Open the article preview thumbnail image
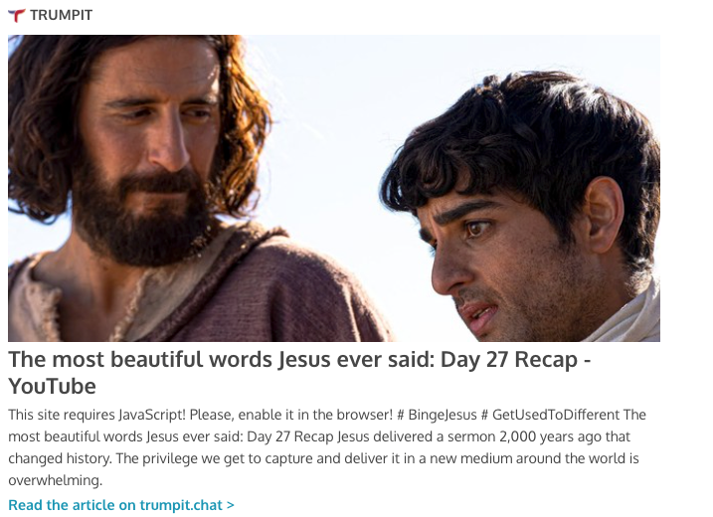The image size is (713, 517). coord(334,188)
